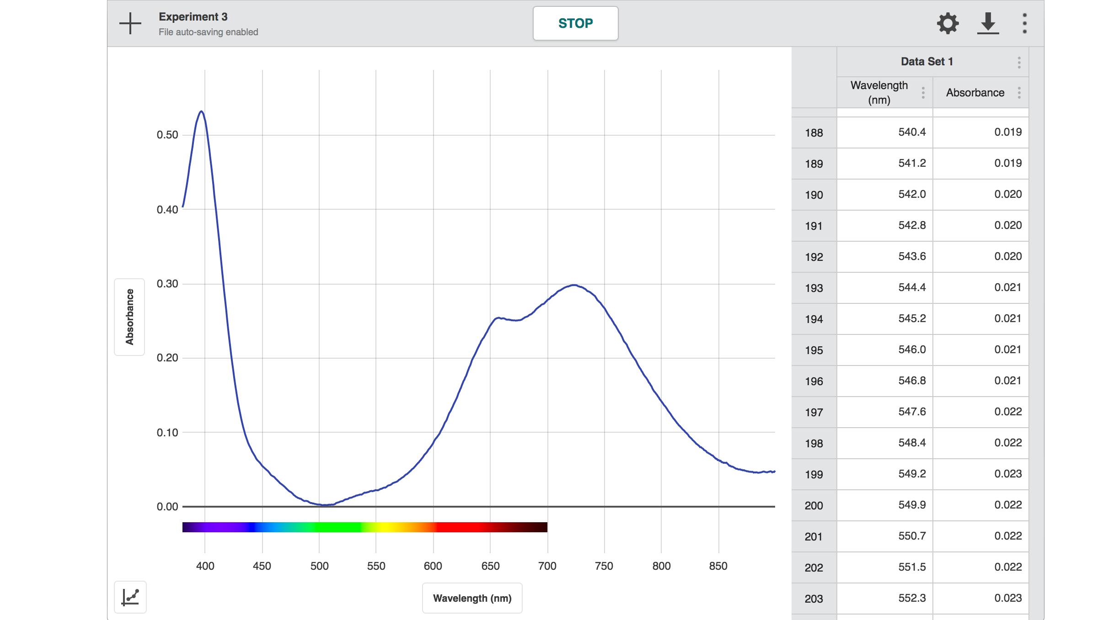Viewport: 1103px width, 620px height.
Task: Open Wavelength column options menu
Action: [x=923, y=93]
